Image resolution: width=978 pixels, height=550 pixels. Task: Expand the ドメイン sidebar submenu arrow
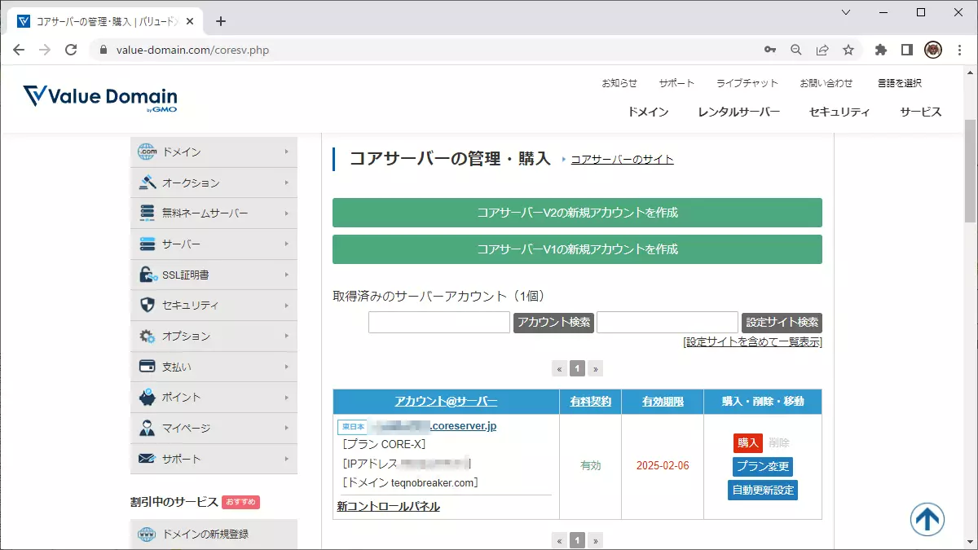287,152
